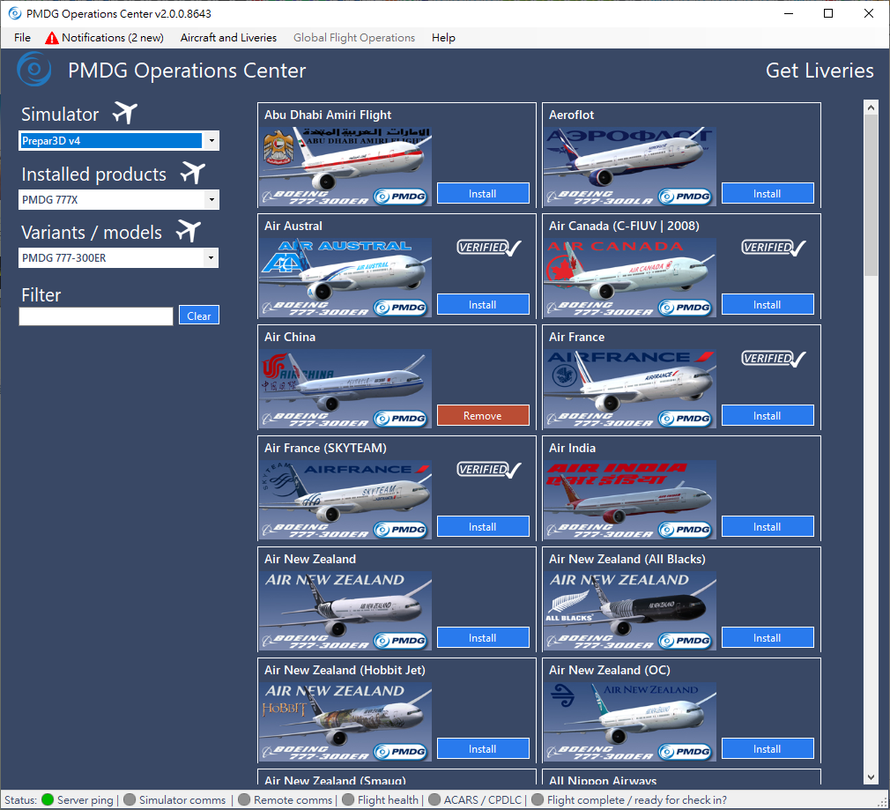Click the Hobbit Jet livery thumbnail
The image size is (890, 810).
[x=345, y=722]
